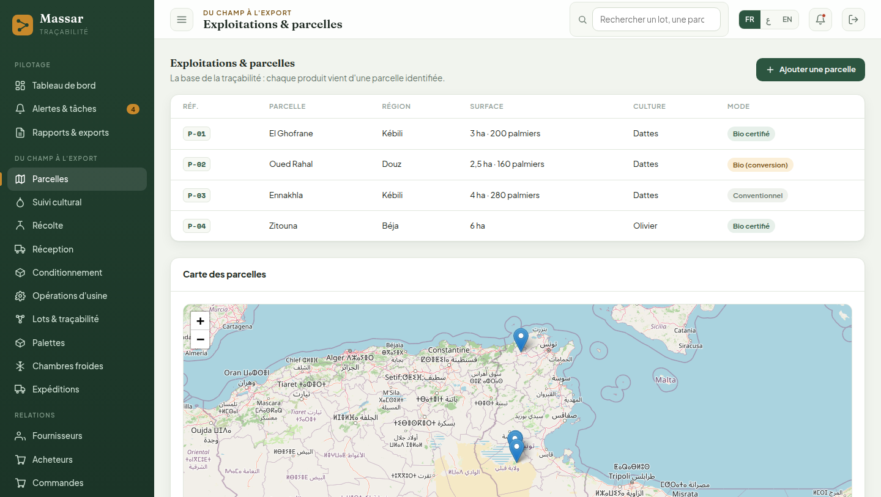Navigate to Lots & traçabilité
881x497 pixels.
point(77,319)
